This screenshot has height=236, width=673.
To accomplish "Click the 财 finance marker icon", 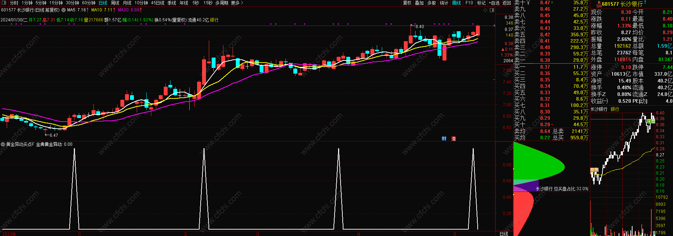I will point(444,139).
